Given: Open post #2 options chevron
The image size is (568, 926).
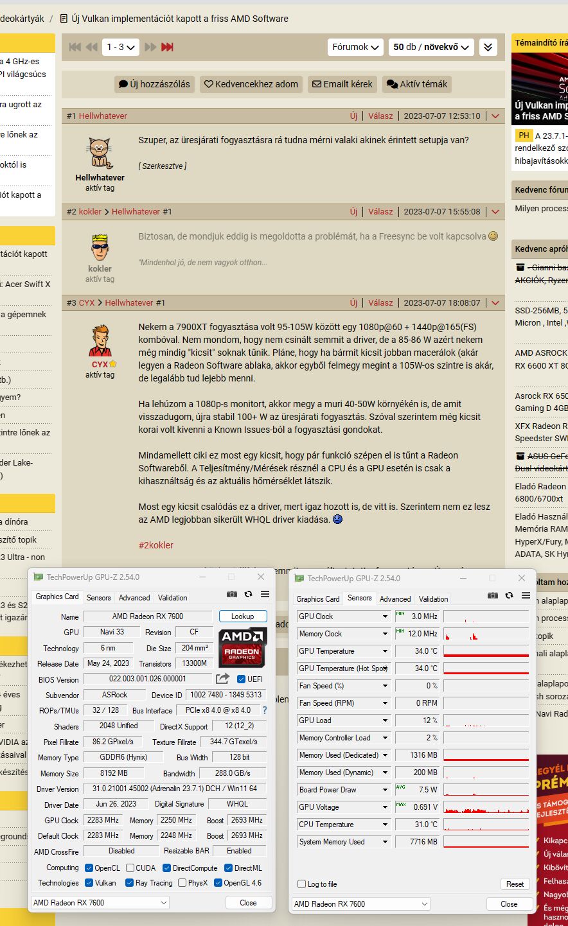Looking at the screenshot, I should pyautogui.click(x=495, y=212).
